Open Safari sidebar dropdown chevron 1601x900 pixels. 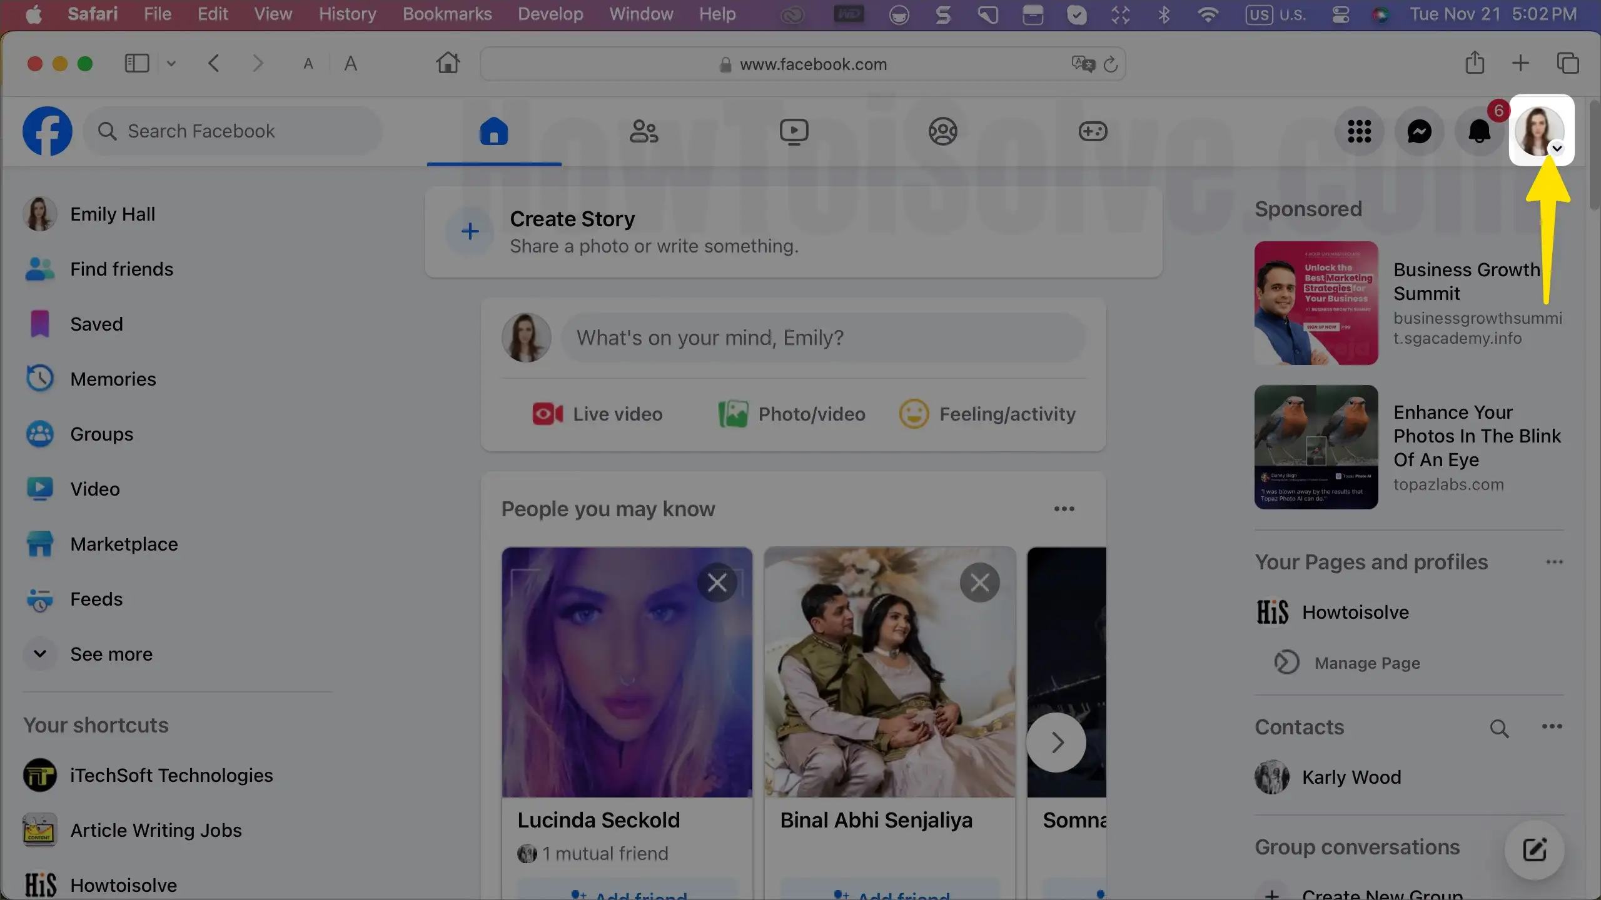tap(171, 63)
